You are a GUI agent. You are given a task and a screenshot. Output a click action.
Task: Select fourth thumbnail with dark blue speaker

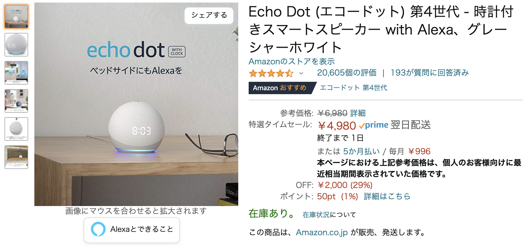pyautogui.click(x=16, y=101)
